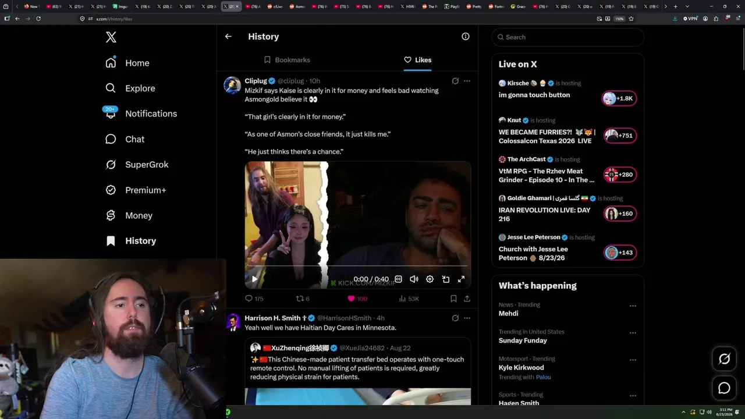Open more options for Hagen Smith trend

tap(633, 396)
